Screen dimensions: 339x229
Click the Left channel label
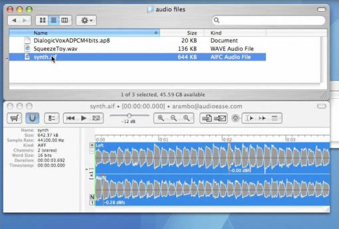pyautogui.click(x=100, y=145)
